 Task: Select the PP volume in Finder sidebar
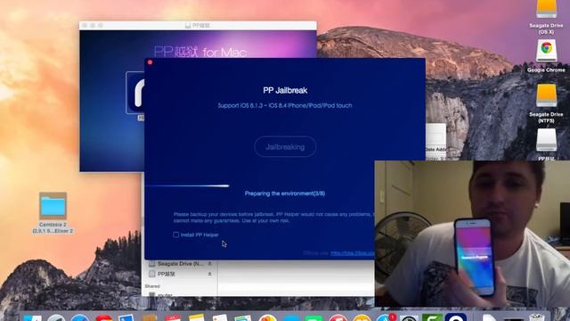[x=167, y=274]
